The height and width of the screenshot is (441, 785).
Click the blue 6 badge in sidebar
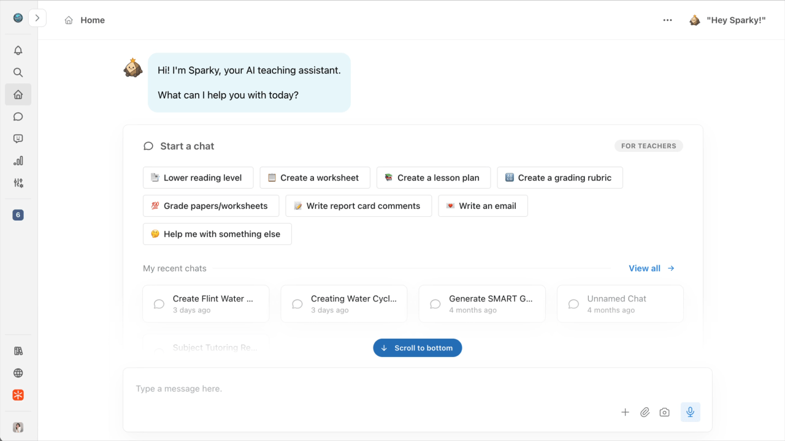point(18,215)
